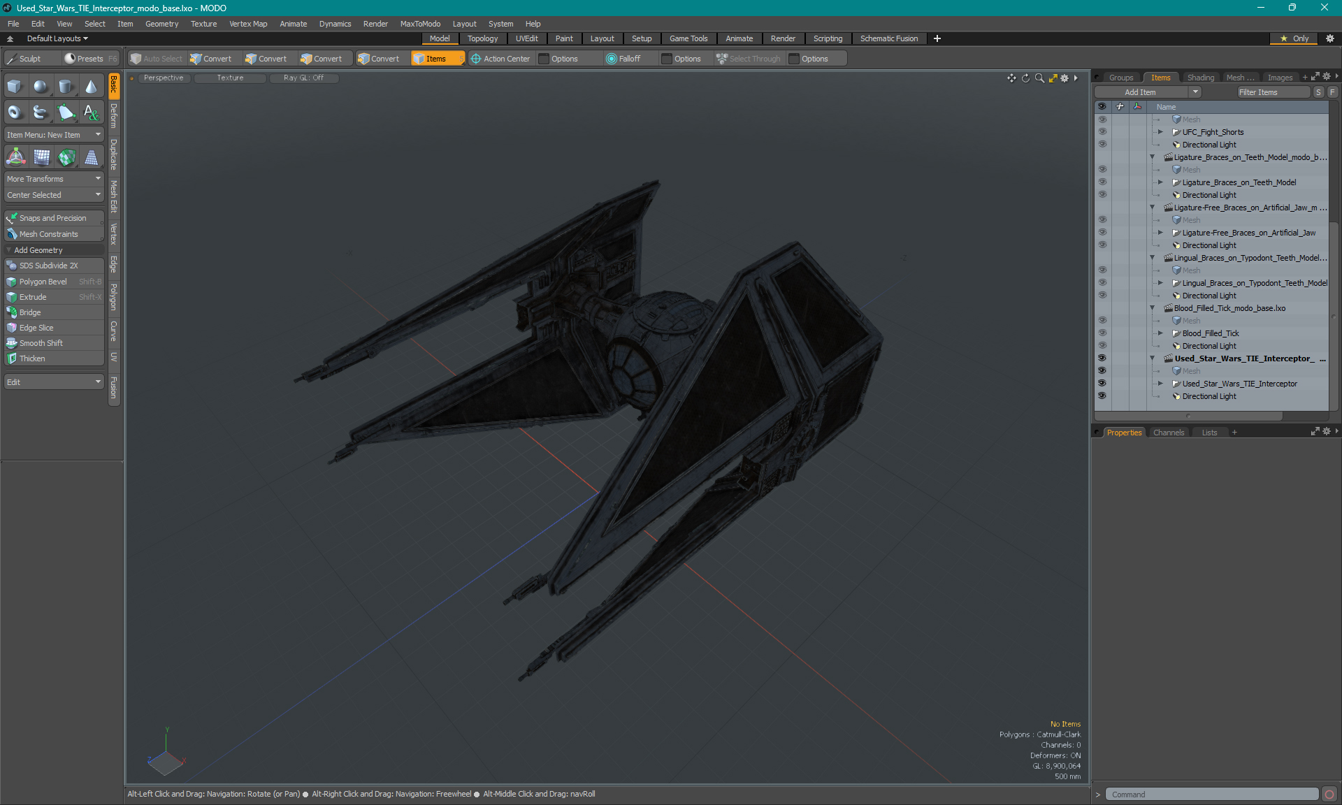This screenshot has width=1342, height=805.
Task: Toggle visibility of UFC_Fight_Shorts item
Action: point(1102,132)
